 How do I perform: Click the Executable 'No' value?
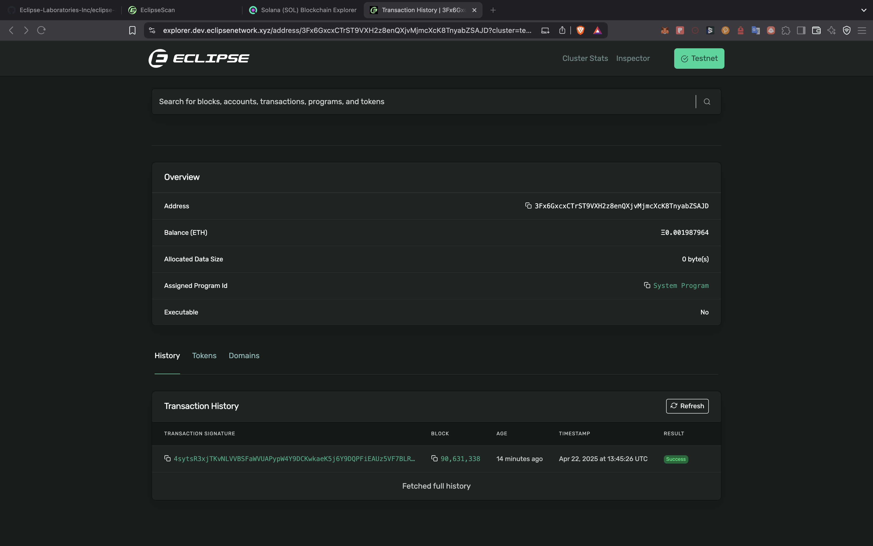click(x=704, y=312)
